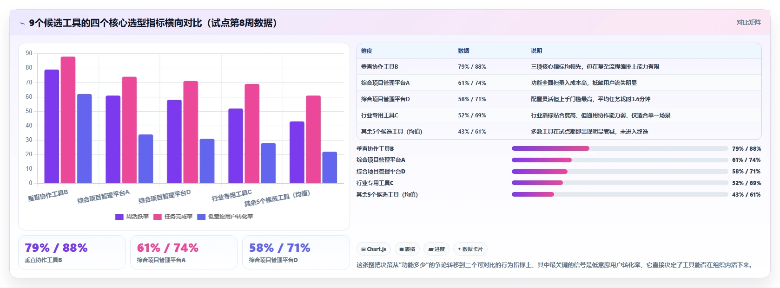
Task: Select the 垂直协作工具B table row name
Action: pos(380,67)
